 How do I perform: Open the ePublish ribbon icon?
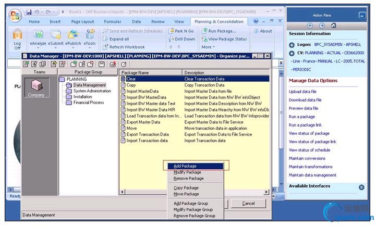coord(73,34)
